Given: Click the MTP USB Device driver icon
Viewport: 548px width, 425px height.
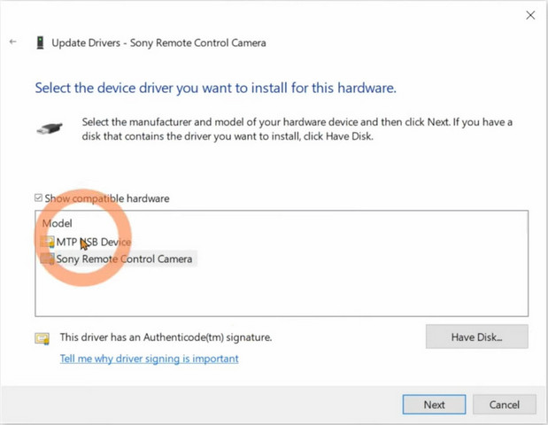Looking at the screenshot, I should point(48,242).
